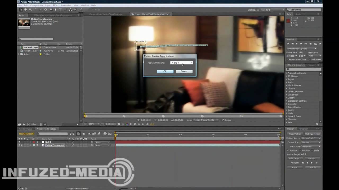Select the Selection arrow tool
Screen dimensions: 339x190
pos(21,9)
